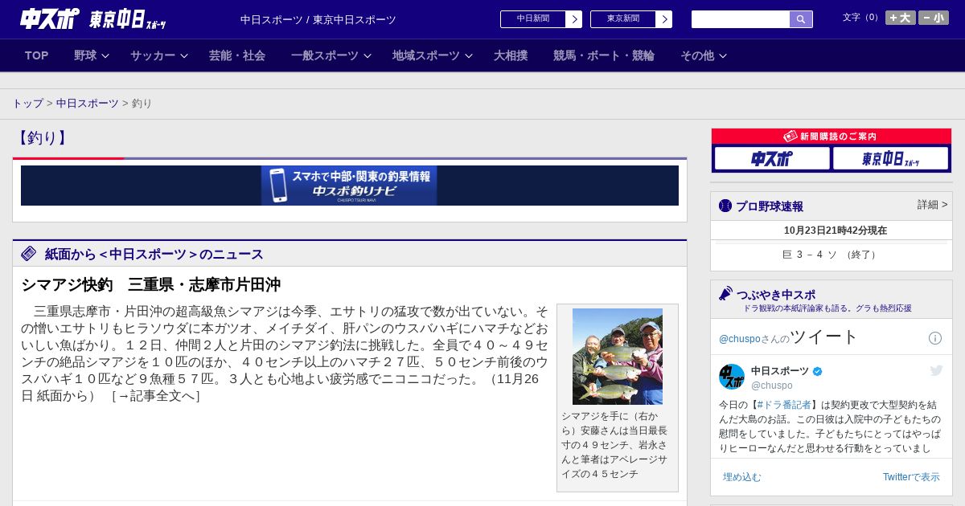The height and width of the screenshot is (506, 965).
Task: Click 新聞購読のご案内 banner header
Action: point(831,137)
